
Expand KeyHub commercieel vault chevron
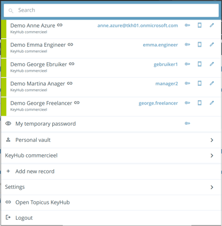click(x=212, y=155)
